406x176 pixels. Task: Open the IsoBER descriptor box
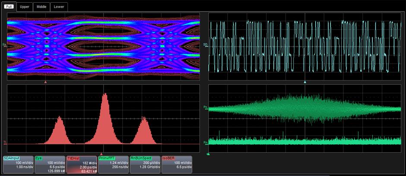(177, 164)
